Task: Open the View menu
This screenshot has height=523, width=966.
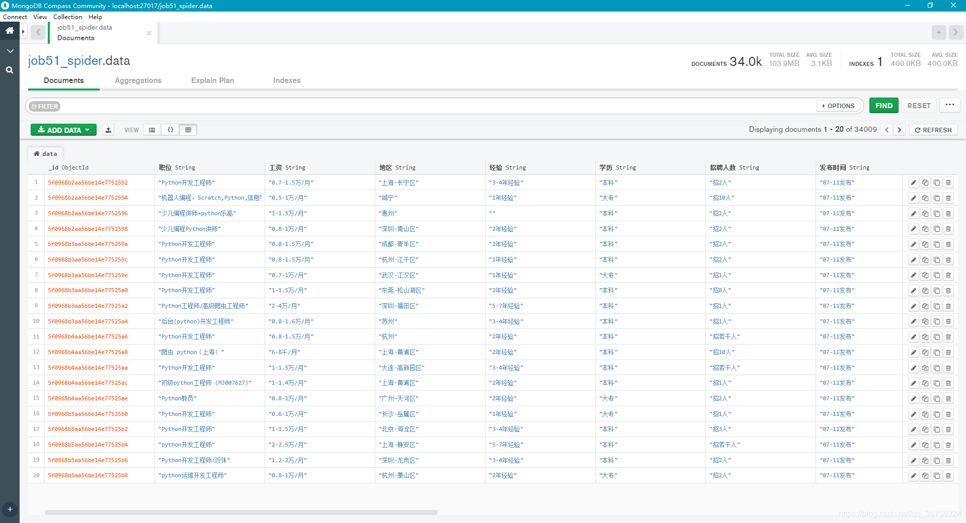Action: 40,17
